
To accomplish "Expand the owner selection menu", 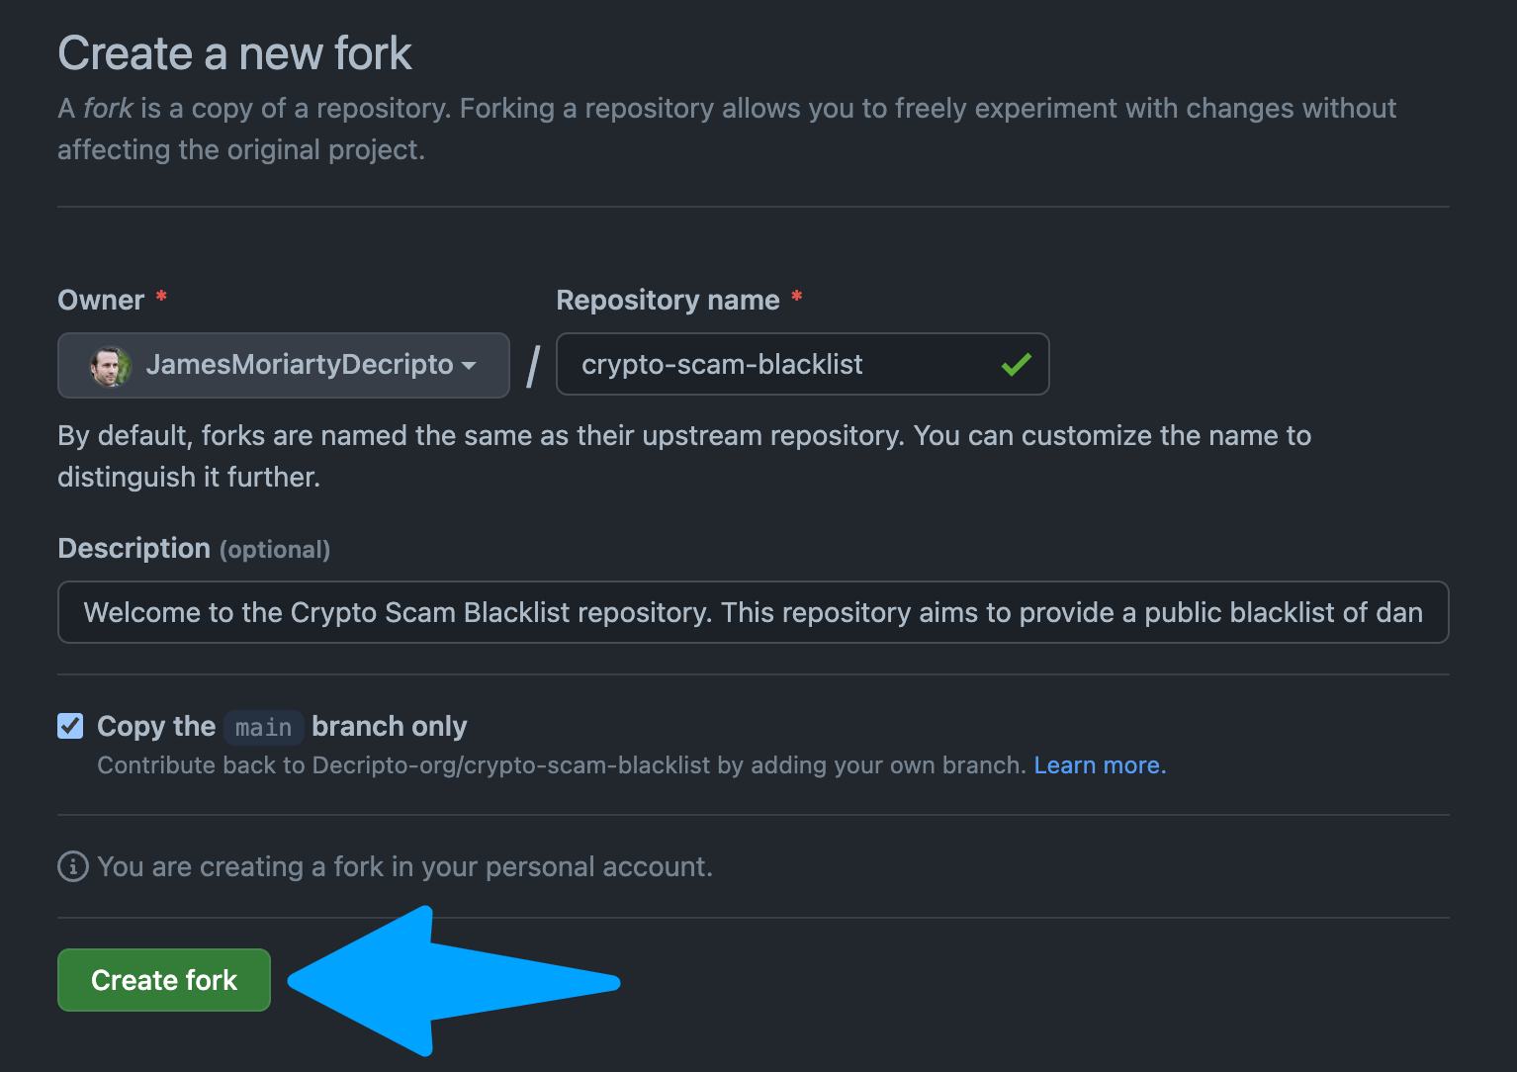I will pyautogui.click(x=284, y=365).
